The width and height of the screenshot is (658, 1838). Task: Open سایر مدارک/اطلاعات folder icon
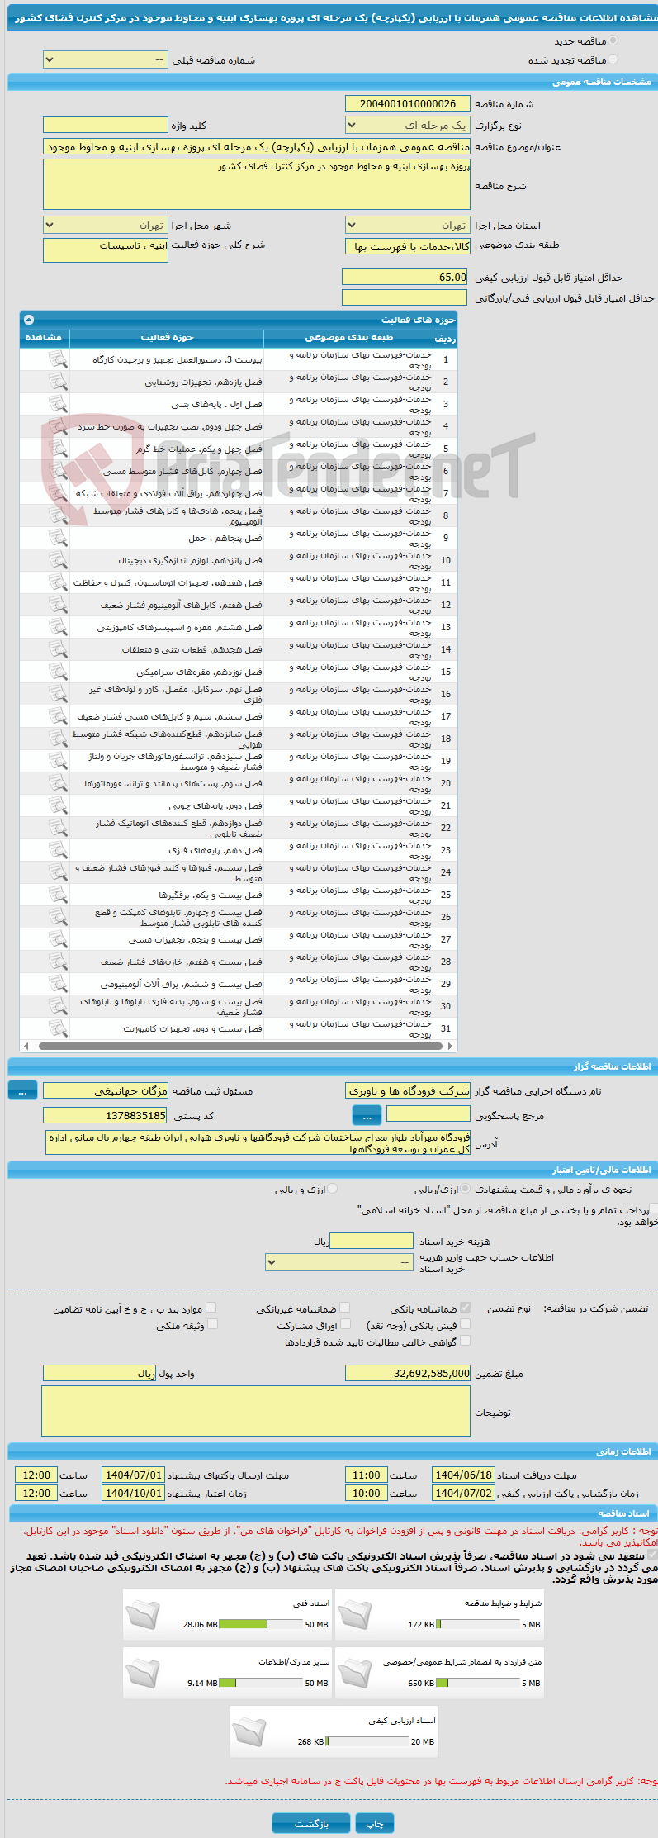(144, 1674)
